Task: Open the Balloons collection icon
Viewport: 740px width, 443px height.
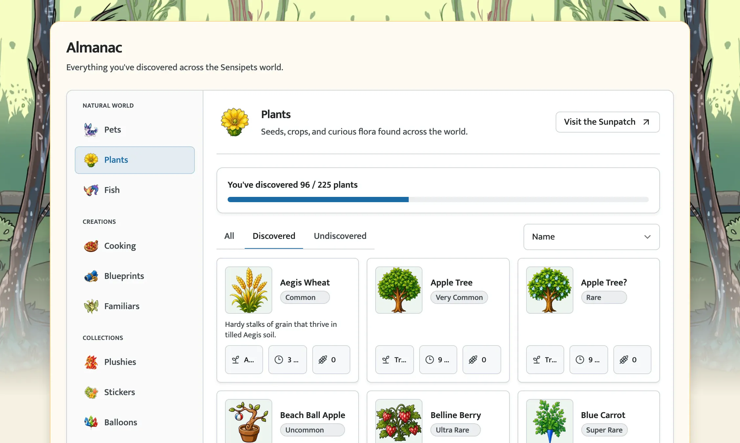Action: coord(91,423)
